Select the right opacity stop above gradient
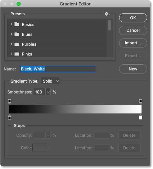 point(141,102)
